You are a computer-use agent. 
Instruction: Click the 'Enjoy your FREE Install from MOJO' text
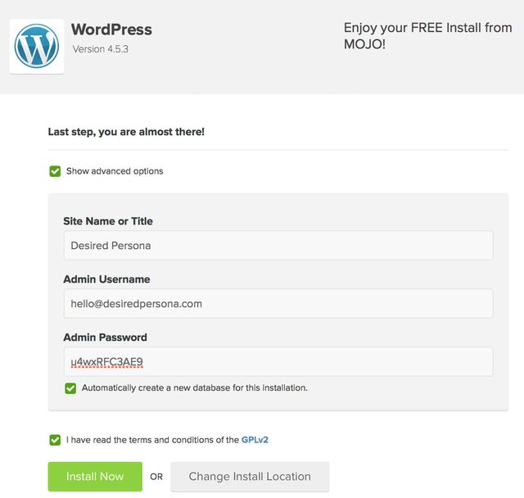click(x=427, y=35)
